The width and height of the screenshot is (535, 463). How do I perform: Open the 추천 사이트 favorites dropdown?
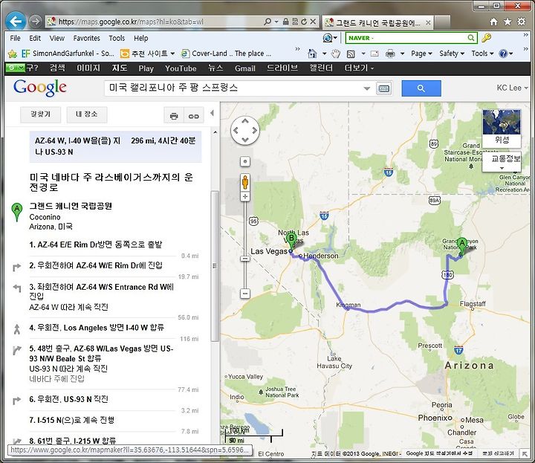(148, 54)
